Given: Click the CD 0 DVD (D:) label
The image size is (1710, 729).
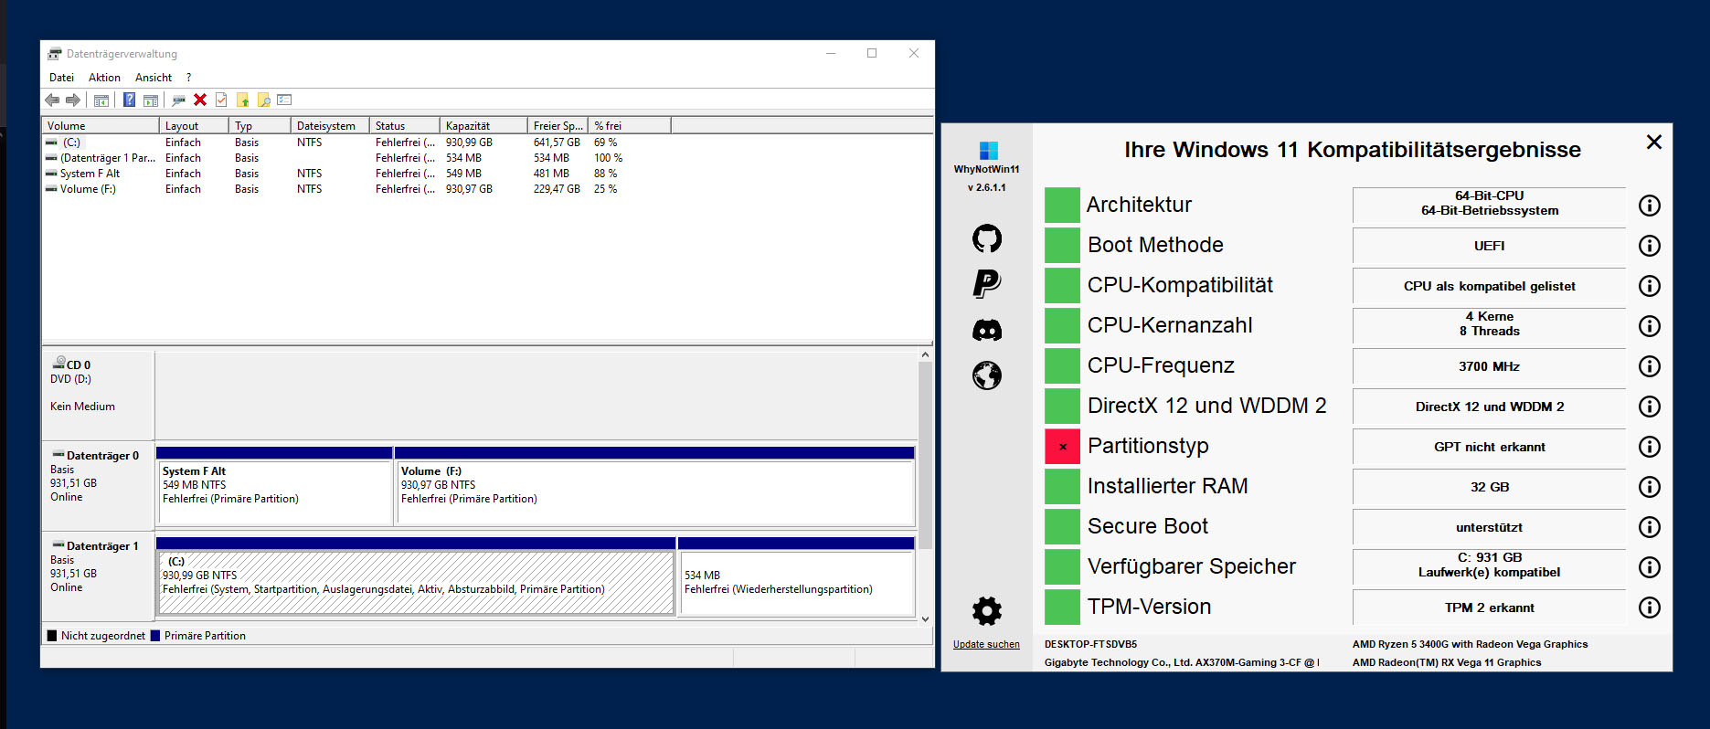Looking at the screenshot, I should 98,395.
